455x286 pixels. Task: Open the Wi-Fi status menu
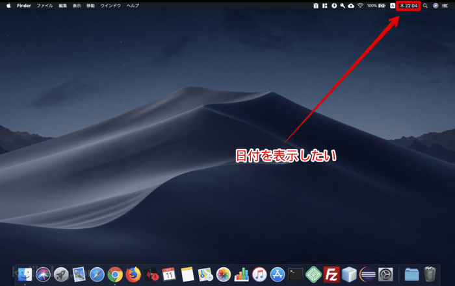coord(360,5)
